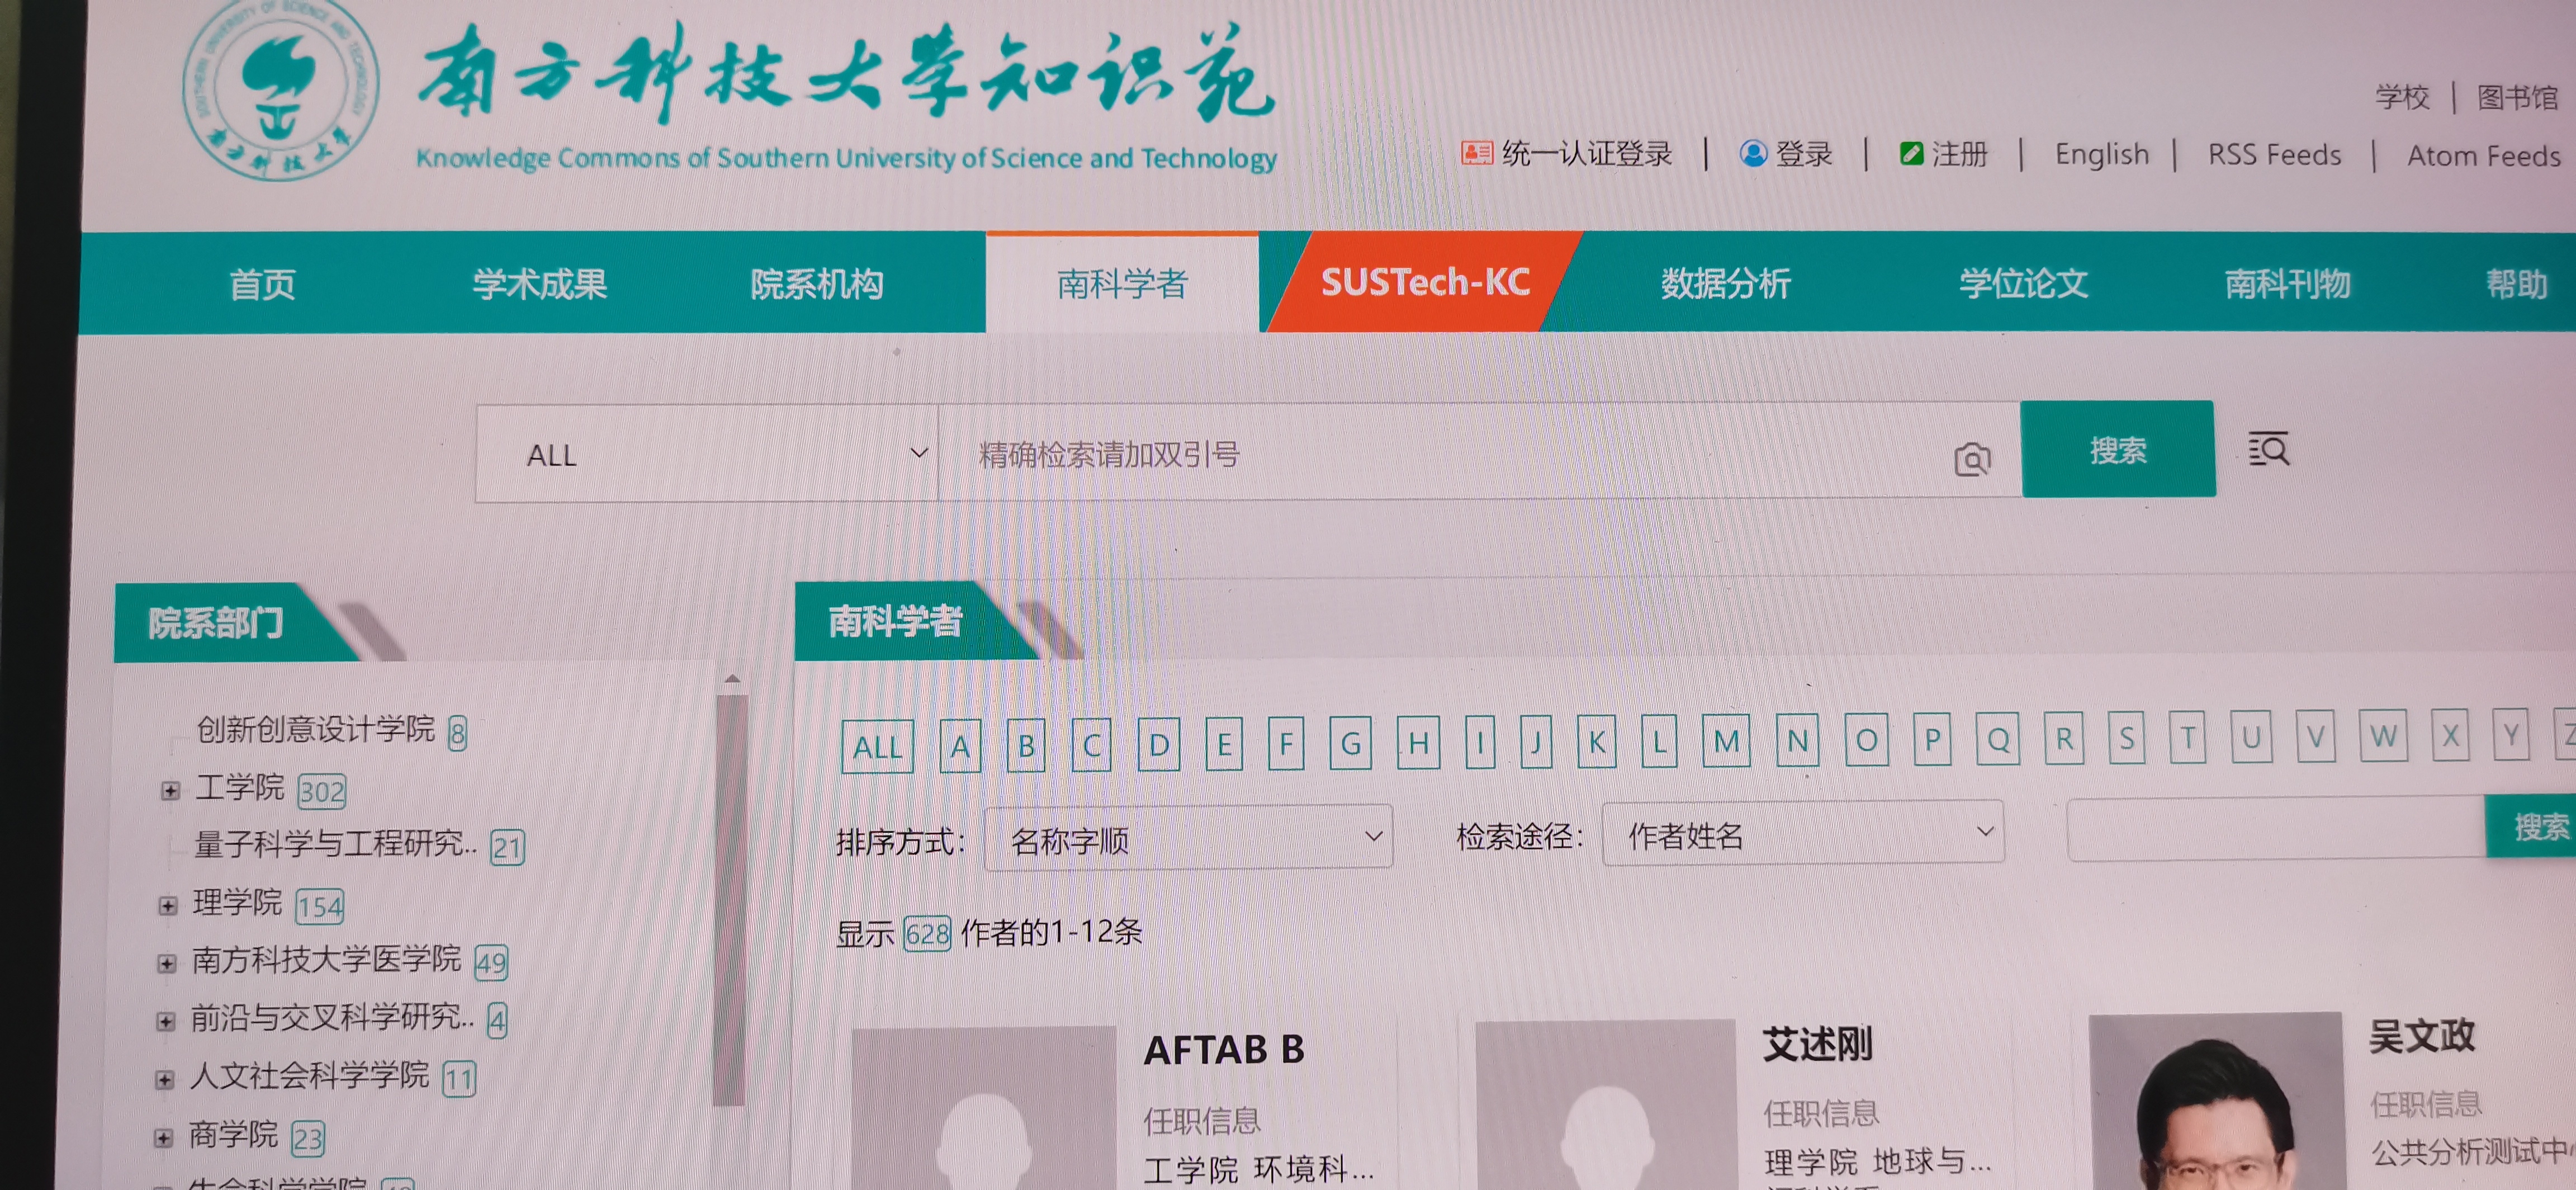This screenshot has width=2576, height=1190.
Task: Click the 注册 register icon
Action: 1911,153
